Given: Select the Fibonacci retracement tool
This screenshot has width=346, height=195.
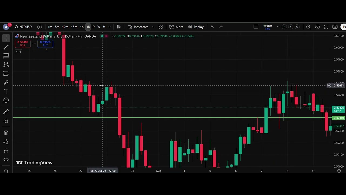Looking at the screenshot, I should pos(6,56).
